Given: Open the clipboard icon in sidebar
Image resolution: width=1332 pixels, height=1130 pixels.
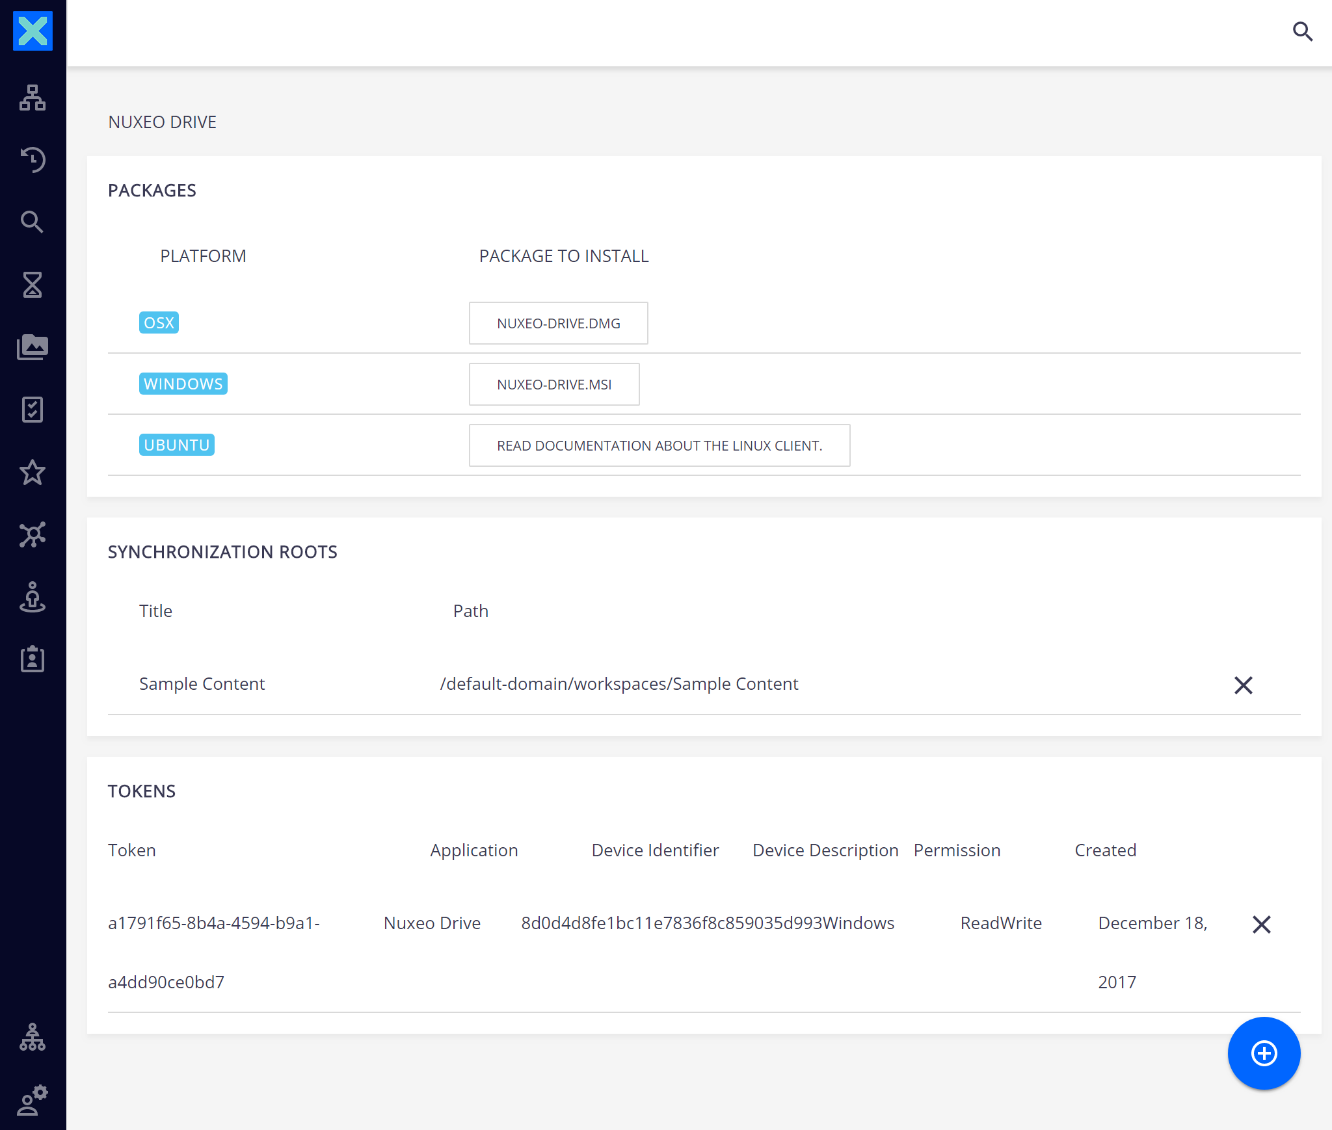Looking at the screenshot, I should (x=33, y=659).
